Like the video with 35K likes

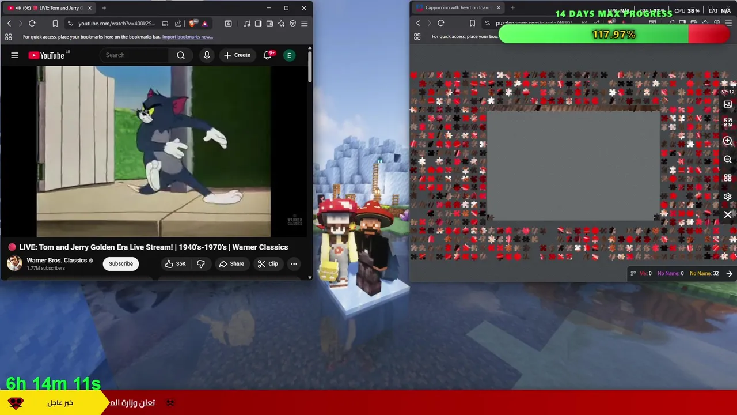click(x=176, y=264)
